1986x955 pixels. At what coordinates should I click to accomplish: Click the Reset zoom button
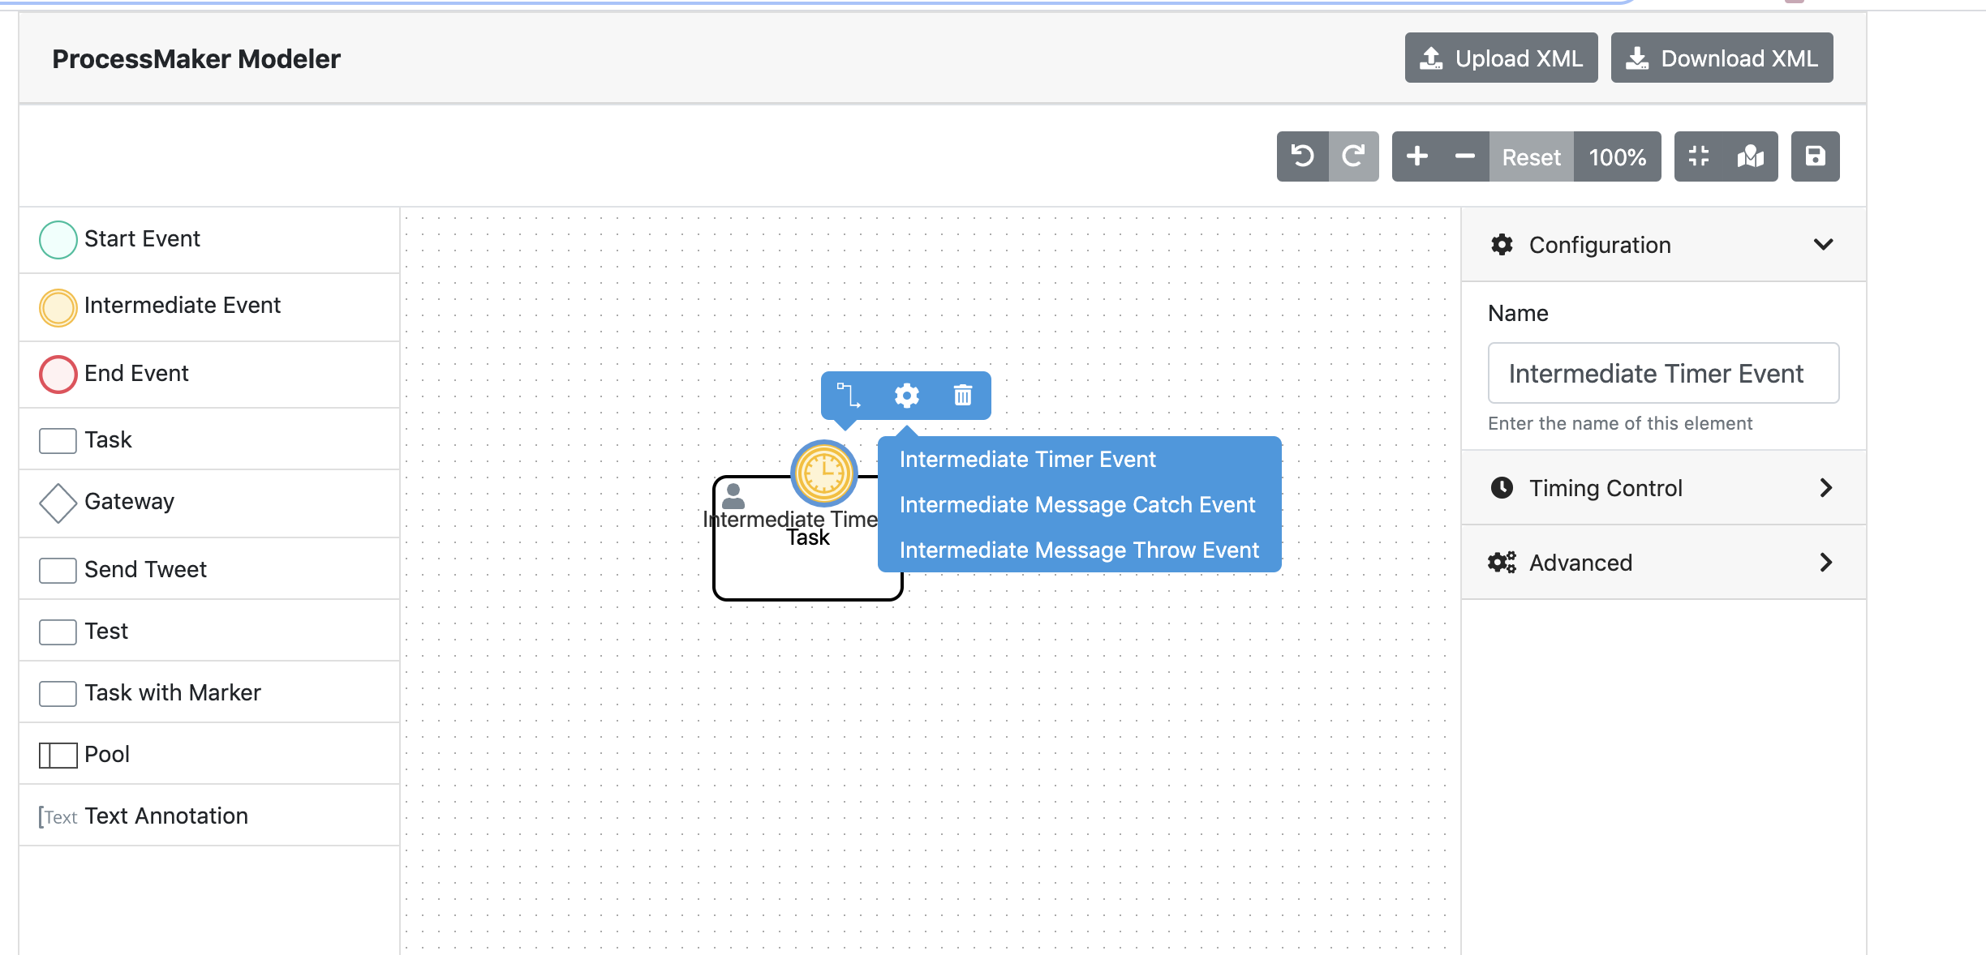tap(1530, 156)
